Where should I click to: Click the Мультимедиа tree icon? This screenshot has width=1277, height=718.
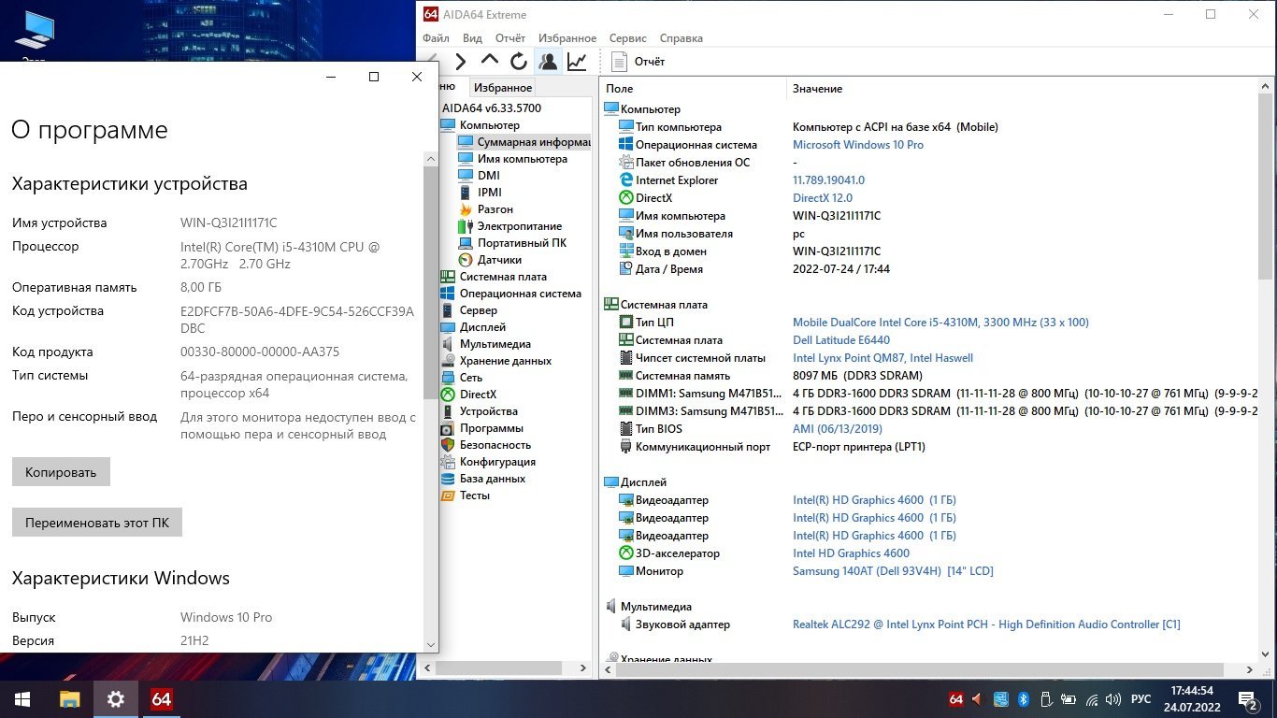click(x=448, y=344)
